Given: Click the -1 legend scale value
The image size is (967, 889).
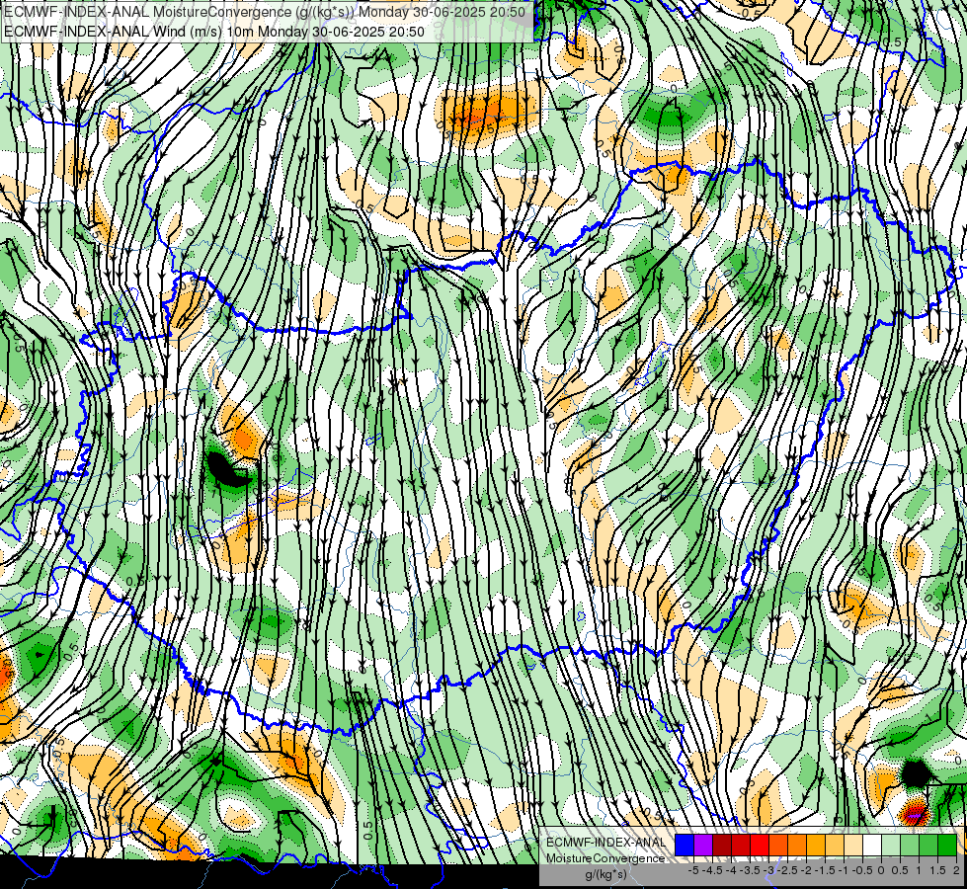Looking at the screenshot, I should point(845,870).
